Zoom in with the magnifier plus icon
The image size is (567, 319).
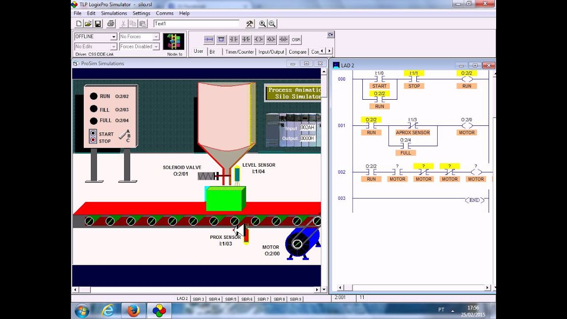[263, 24]
